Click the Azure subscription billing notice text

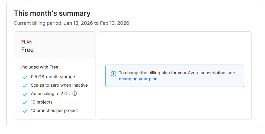tap(177, 73)
